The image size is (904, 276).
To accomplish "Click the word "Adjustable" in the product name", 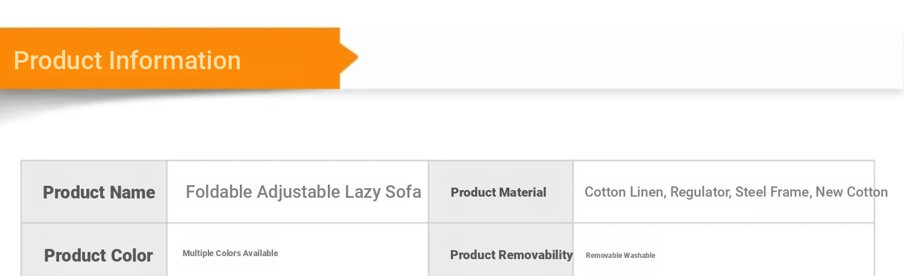I will tap(298, 192).
